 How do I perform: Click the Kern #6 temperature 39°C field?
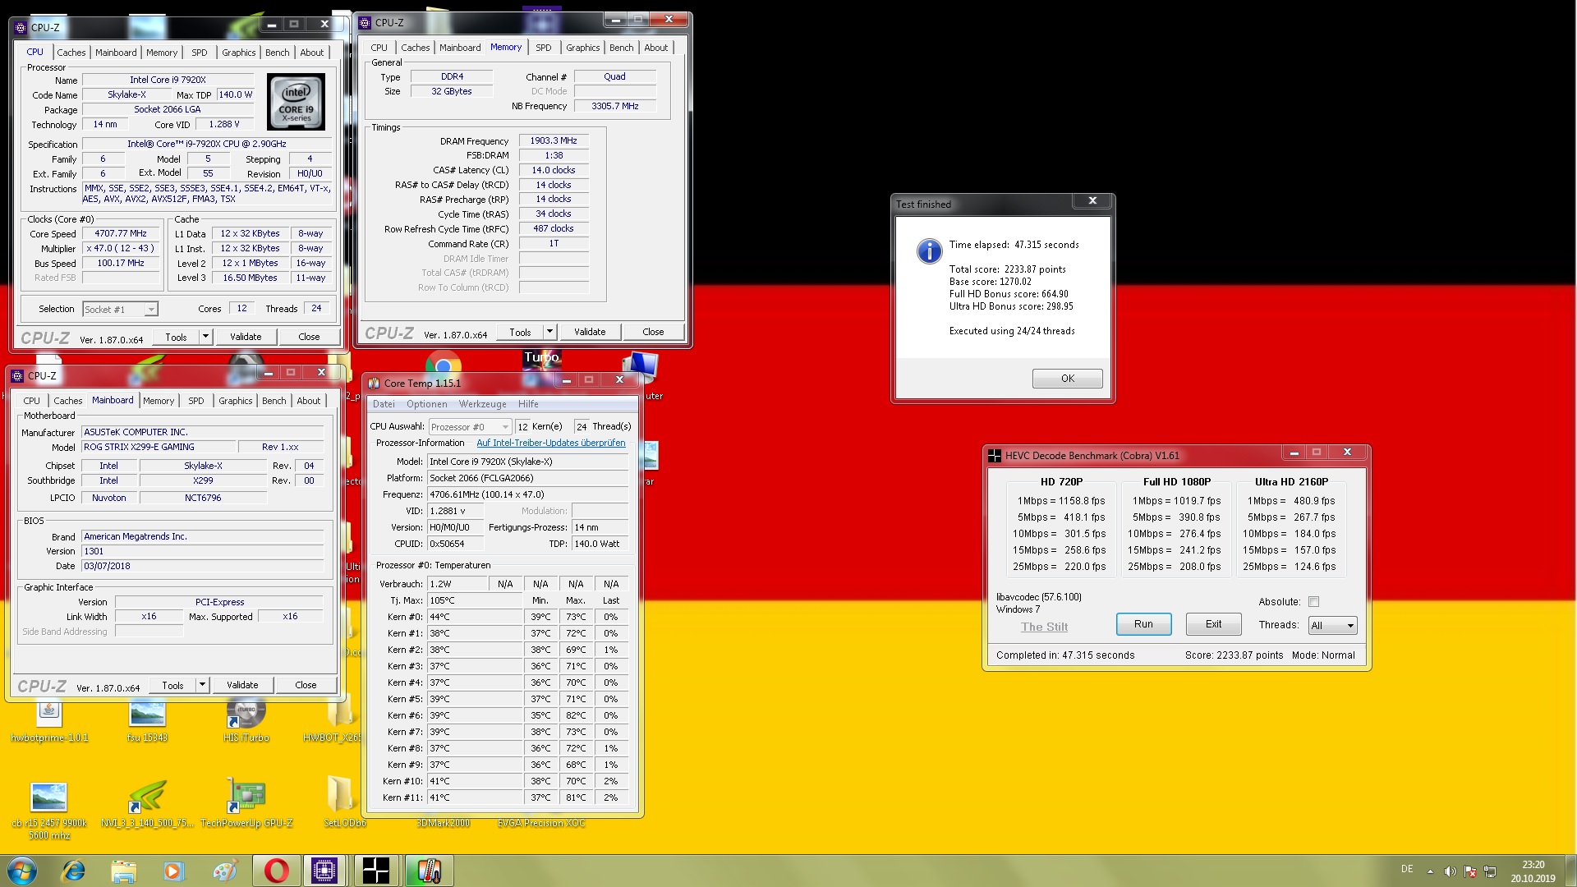pos(475,715)
